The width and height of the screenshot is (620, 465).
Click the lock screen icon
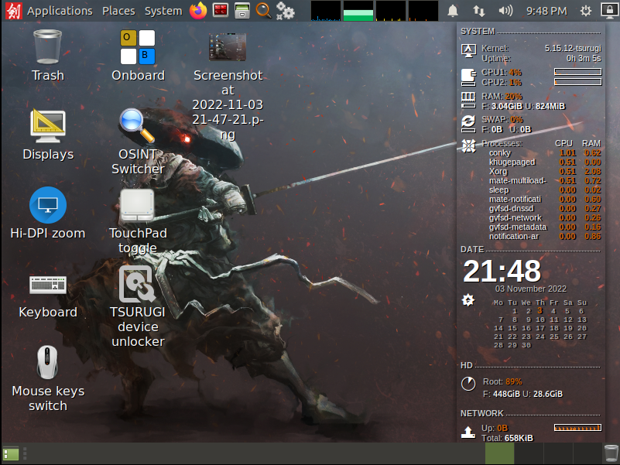(x=609, y=11)
